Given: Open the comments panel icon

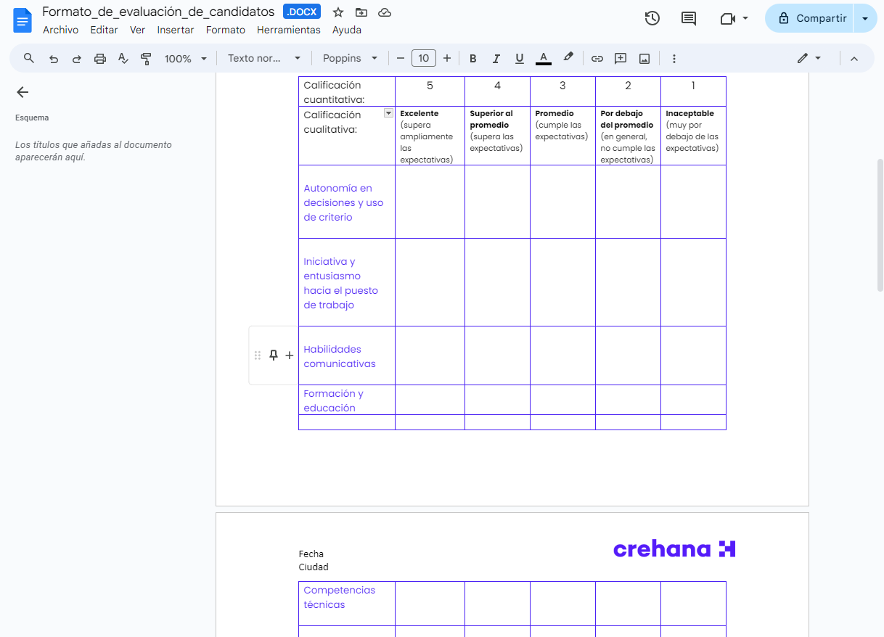Looking at the screenshot, I should point(688,19).
